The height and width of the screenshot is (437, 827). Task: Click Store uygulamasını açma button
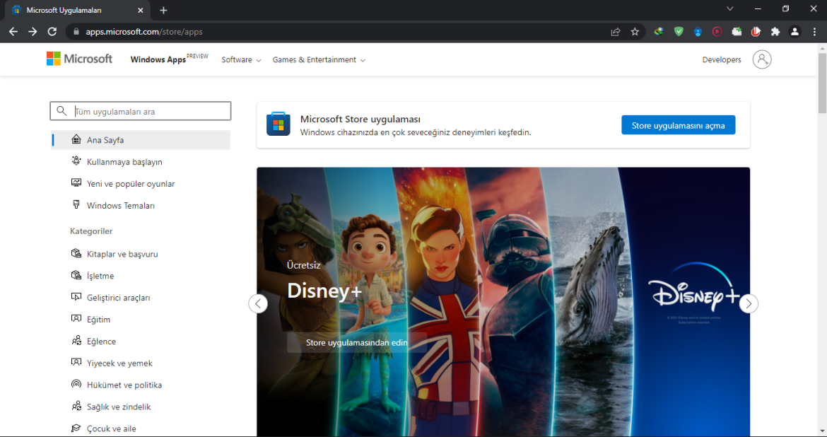[679, 125]
